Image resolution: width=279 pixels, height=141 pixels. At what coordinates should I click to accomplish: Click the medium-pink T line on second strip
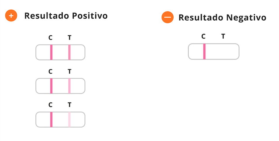[69, 86]
